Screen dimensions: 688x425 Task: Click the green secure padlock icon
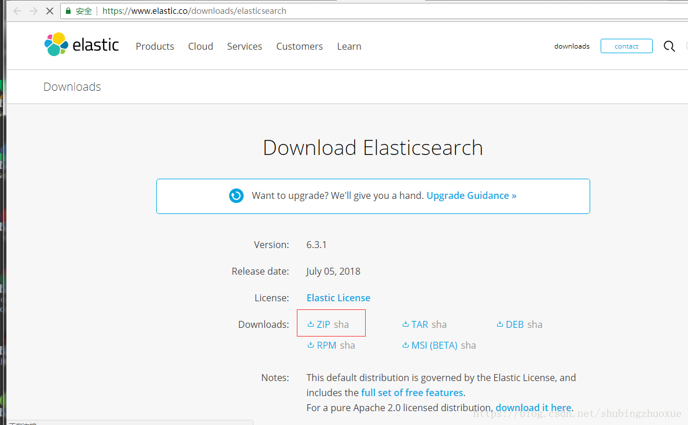coord(68,11)
